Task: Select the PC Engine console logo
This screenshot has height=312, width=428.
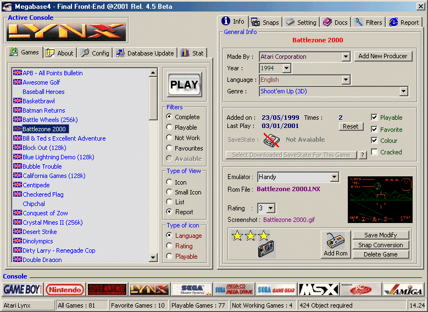Action: click(360, 289)
